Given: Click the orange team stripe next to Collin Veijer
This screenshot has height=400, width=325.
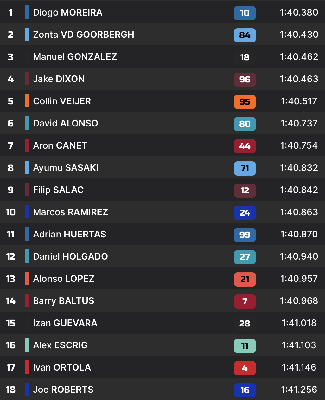Looking at the screenshot, I should click(27, 101).
